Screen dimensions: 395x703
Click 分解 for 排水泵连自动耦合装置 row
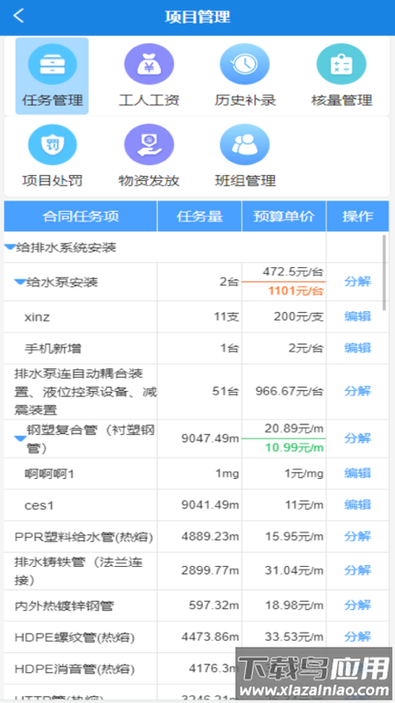click(x=357, y=391)
